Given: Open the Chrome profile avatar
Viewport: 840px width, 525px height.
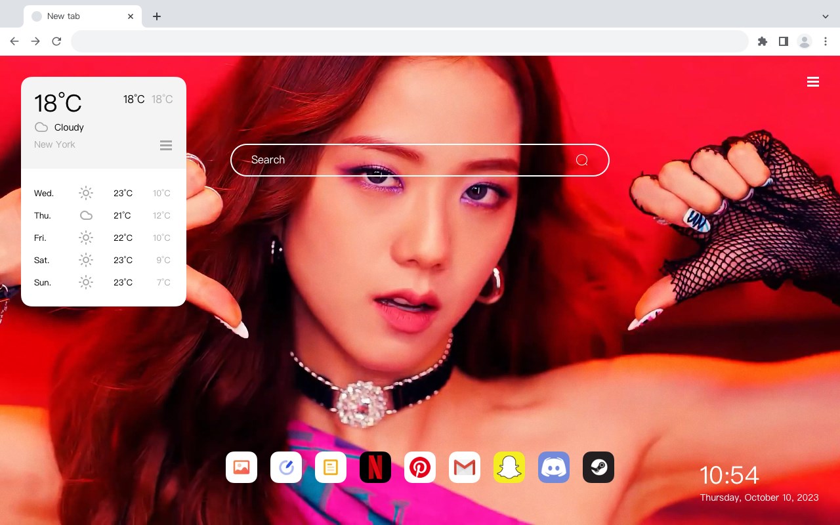Looking at the screenshot, I should 805,41.
